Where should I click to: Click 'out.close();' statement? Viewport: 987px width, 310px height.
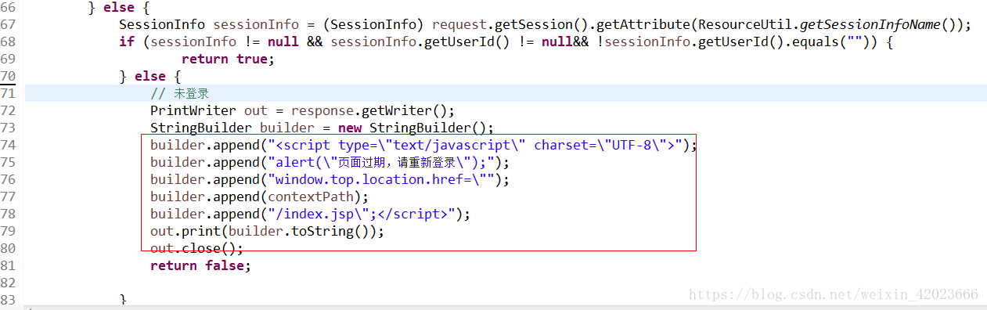196,248
